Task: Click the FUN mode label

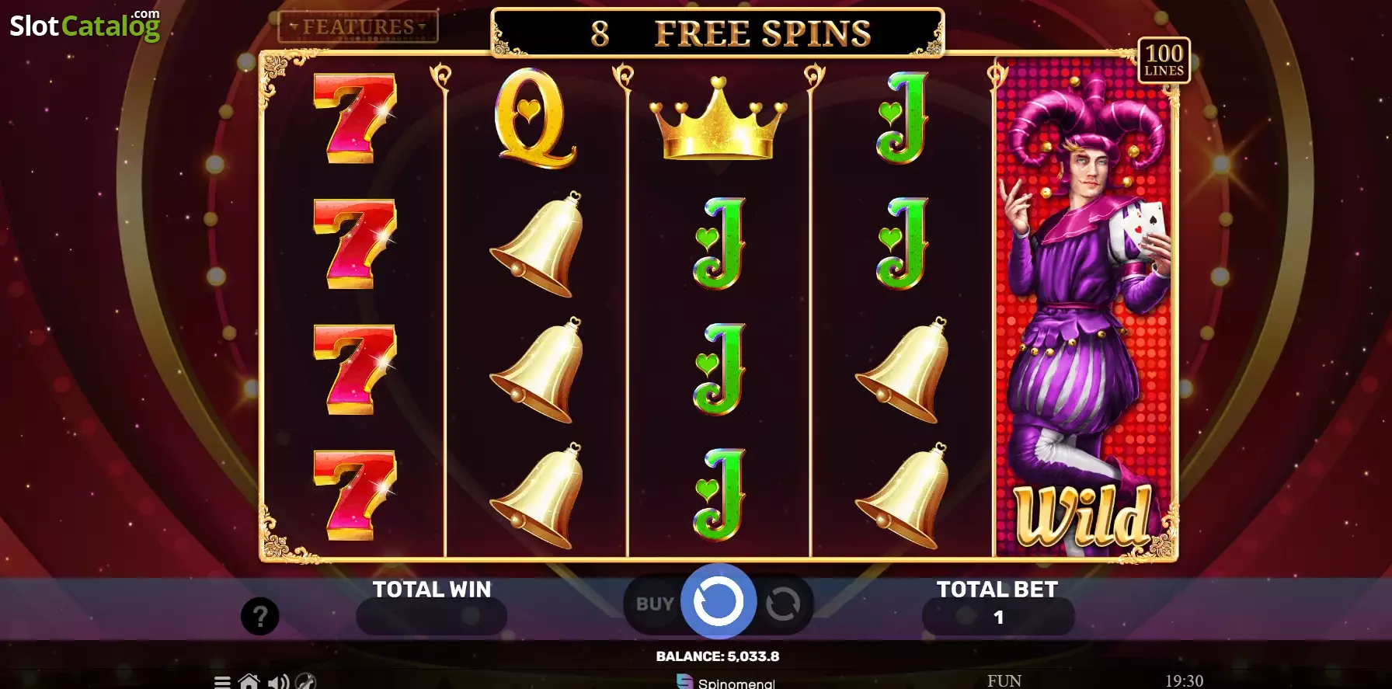Action: tap(1004, 680)
